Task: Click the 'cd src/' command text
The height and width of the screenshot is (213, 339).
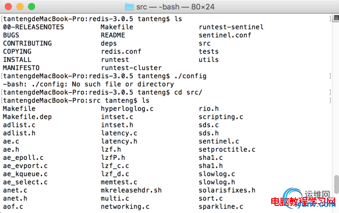Action: coord(188,93)
